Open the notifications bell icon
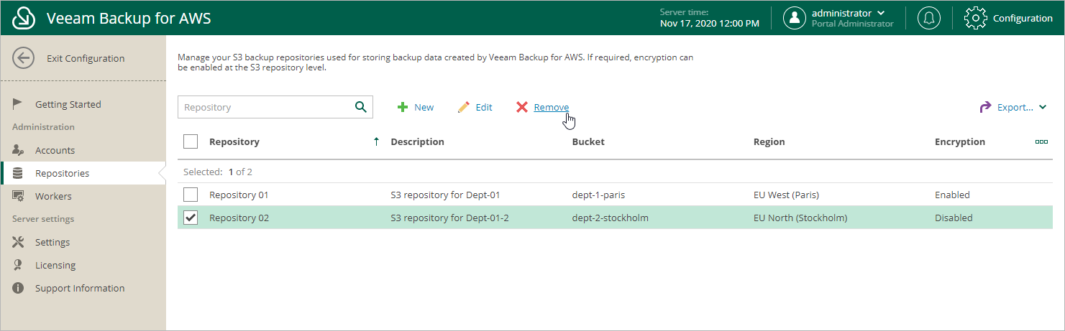The height and width of the screenshot is (331, 1065). tap(929, 18)
